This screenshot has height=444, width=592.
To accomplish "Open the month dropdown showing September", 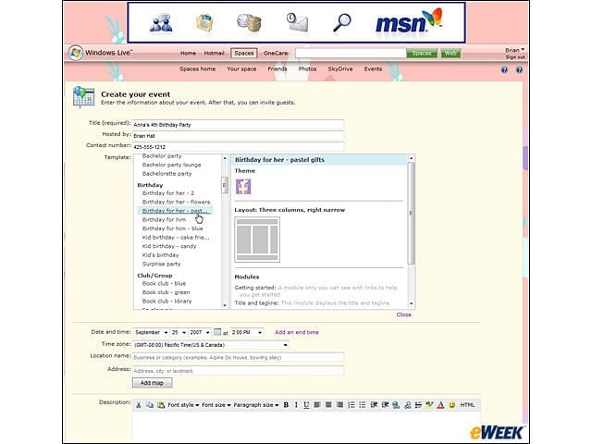I will click(151, 332).
